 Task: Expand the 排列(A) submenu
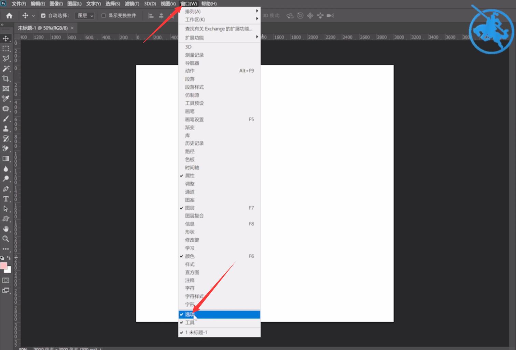tap(219, 12)
